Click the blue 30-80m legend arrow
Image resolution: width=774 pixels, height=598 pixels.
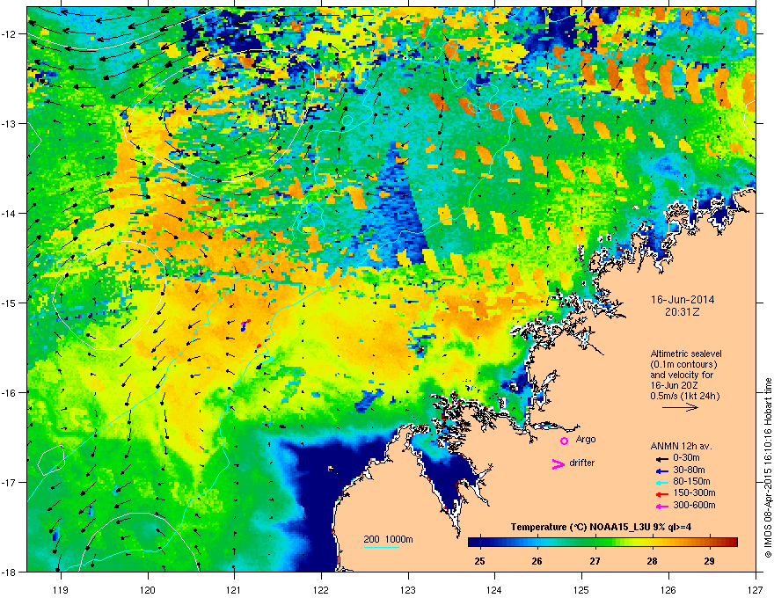(x=662, y=470)
